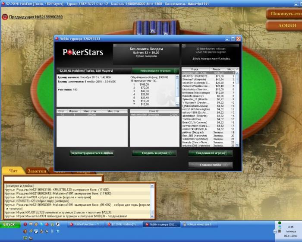Click the green circle system tray icon
The height and width of the screenshot is (242, 302).
tap(280, 223)
